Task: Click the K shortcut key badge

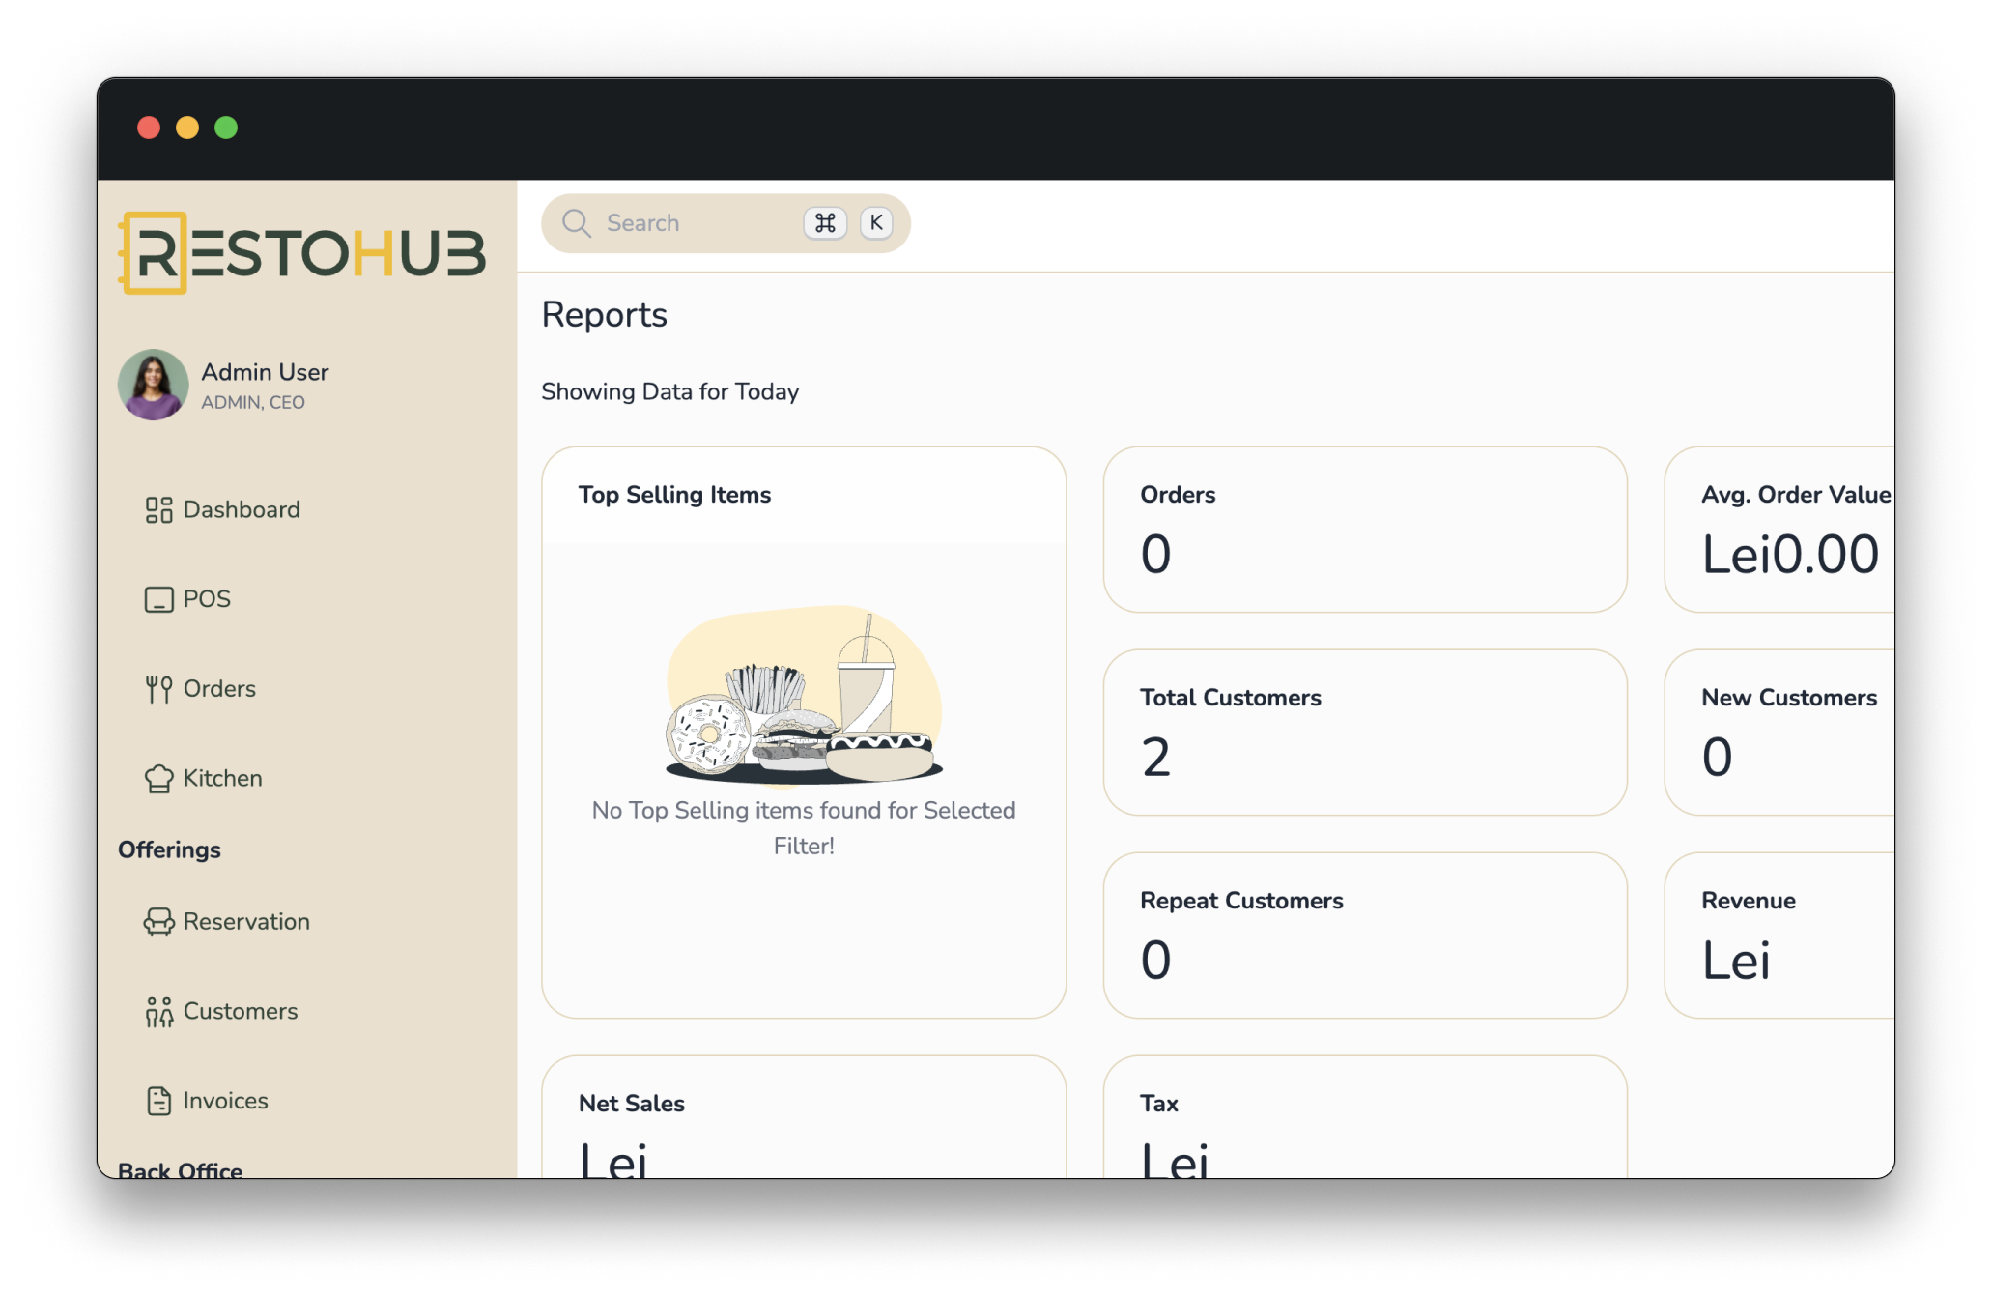Action: pos(876,223)
